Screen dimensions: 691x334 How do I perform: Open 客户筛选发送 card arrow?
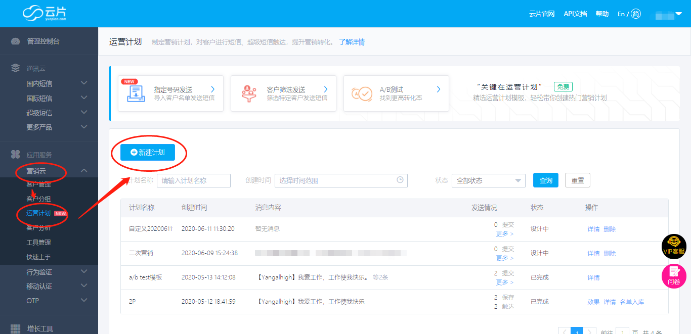(x=326, y=89)
